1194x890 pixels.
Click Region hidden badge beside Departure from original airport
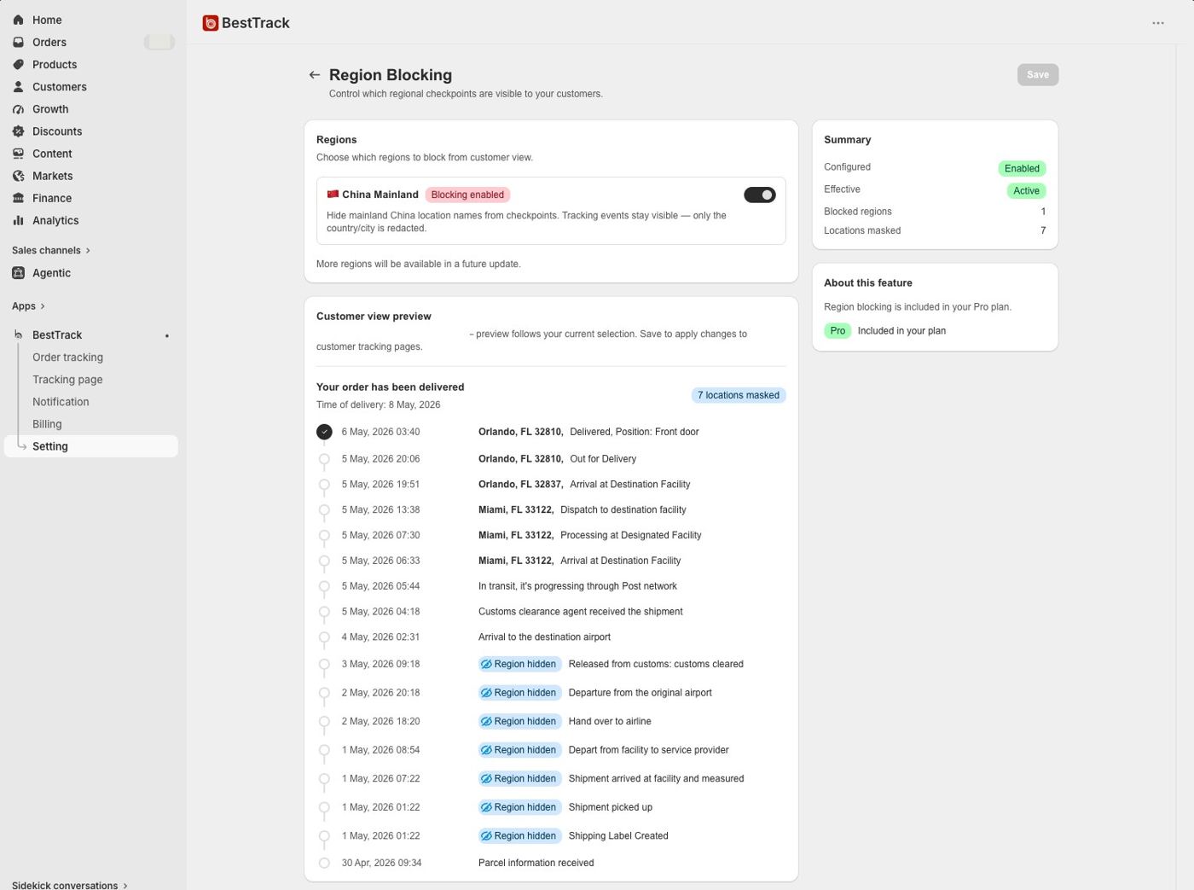(519, 692)
